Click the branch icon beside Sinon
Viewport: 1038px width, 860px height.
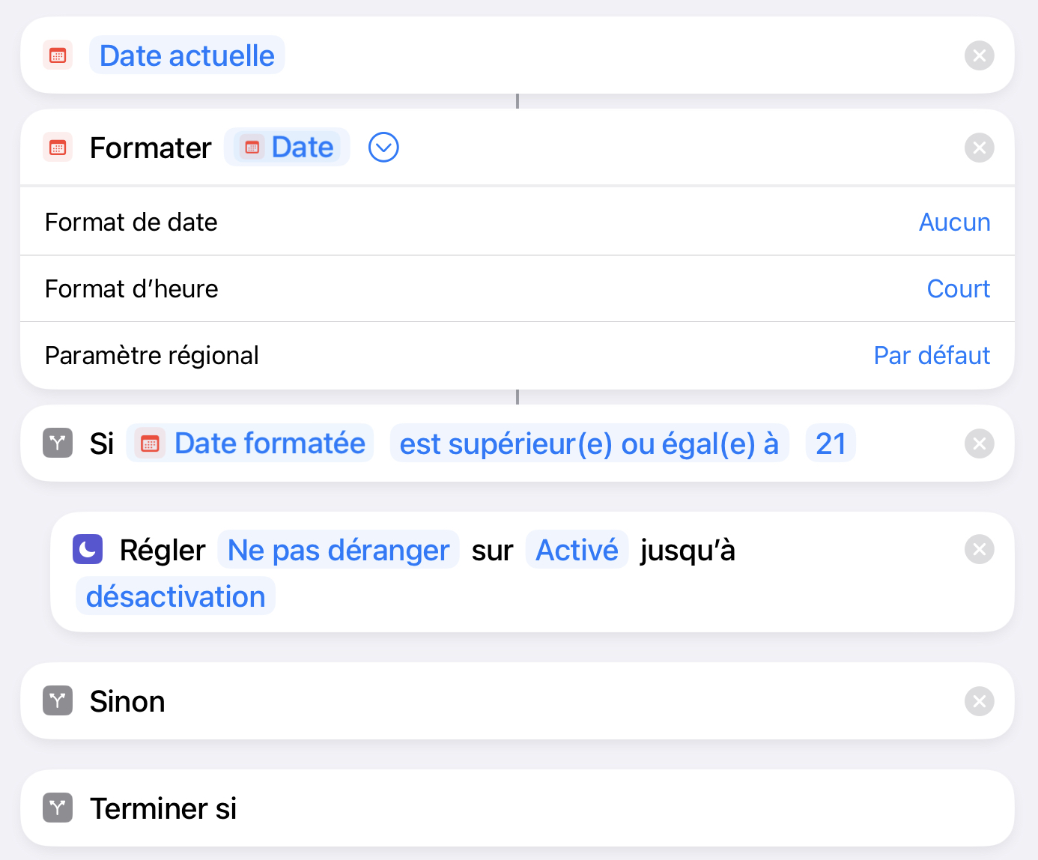click(58, 701)
